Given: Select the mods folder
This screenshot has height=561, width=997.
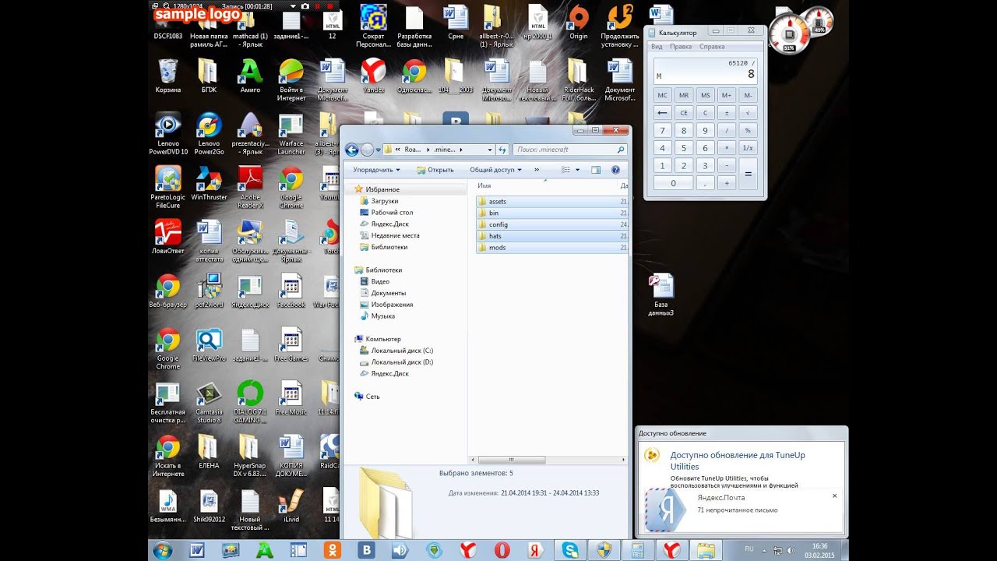Looking at the screenshot, I should click(551, 248).
